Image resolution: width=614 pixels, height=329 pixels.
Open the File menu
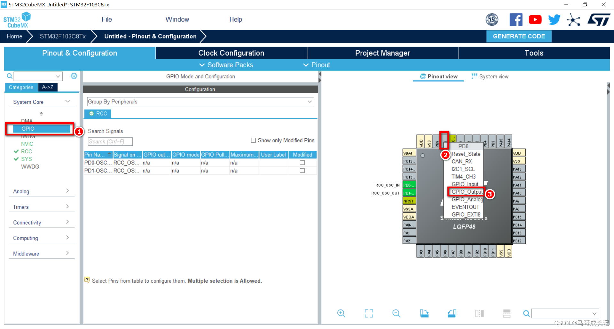pyautogui.click(x=106, y=19)
